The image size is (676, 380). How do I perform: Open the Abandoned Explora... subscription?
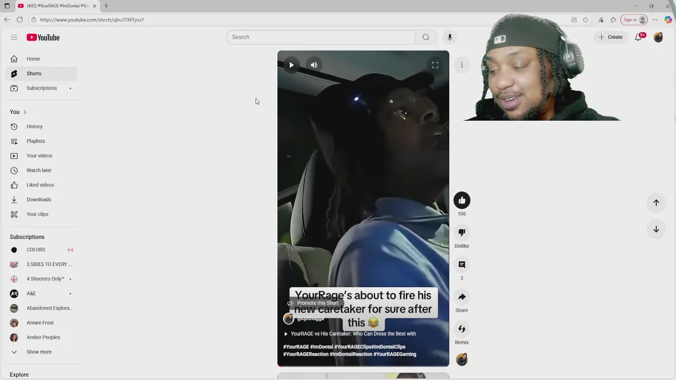pos(42,308)
